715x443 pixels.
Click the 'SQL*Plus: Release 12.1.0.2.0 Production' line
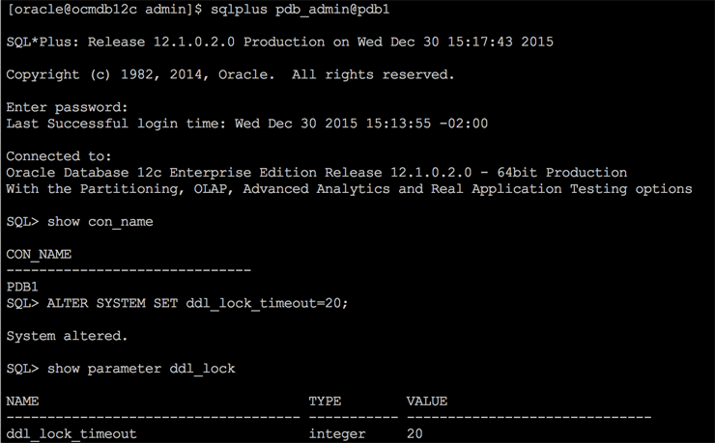(x=279, y=42)
